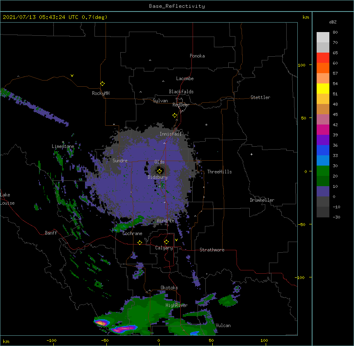
Task: Click the Lacombe city label
Action: coord(185,78)
